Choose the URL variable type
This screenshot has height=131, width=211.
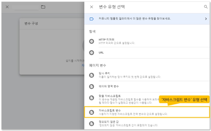pyautogui.click(x=147, y=53)
